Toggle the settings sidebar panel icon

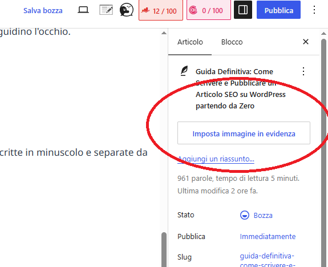pos(243,10)
